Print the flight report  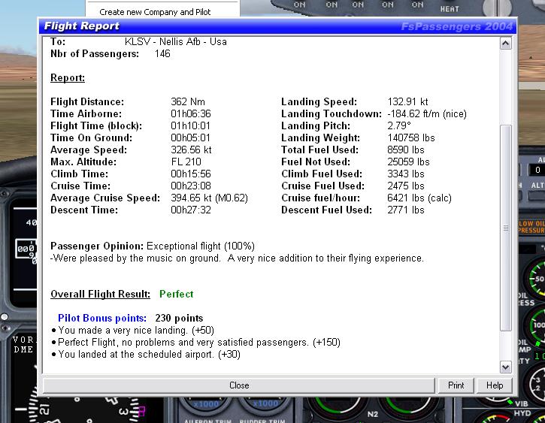point(456,385)
